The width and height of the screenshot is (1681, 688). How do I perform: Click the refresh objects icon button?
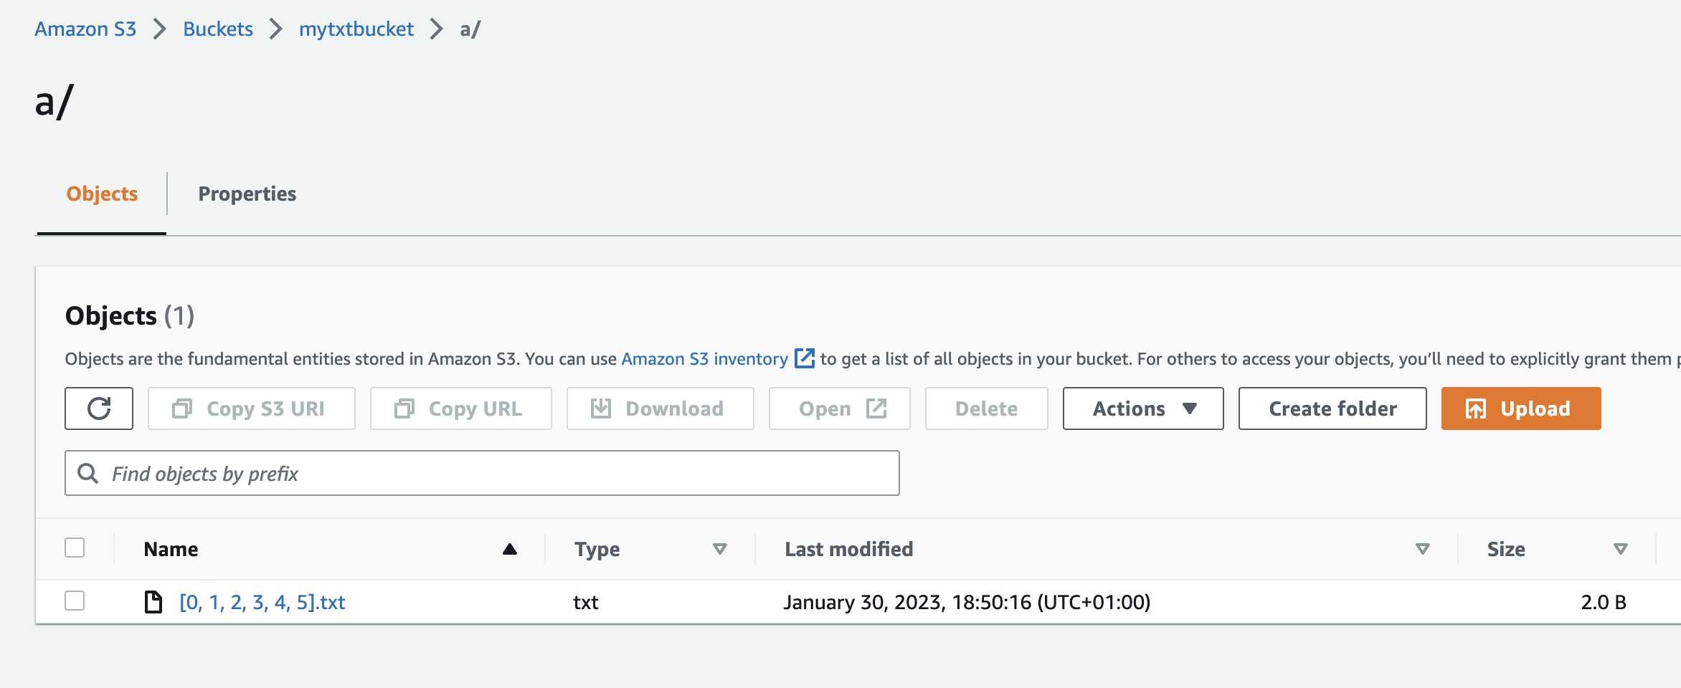coord(99,408)
